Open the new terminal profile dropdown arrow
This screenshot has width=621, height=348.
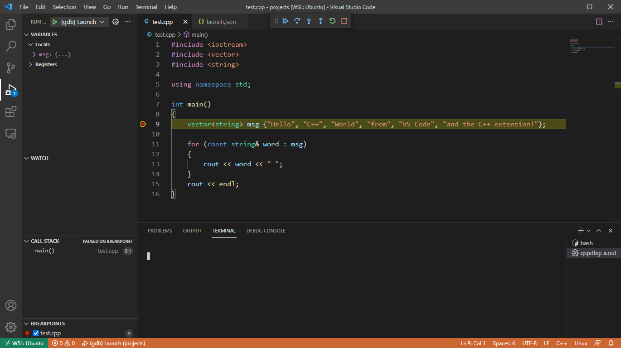tap(588, 231)
